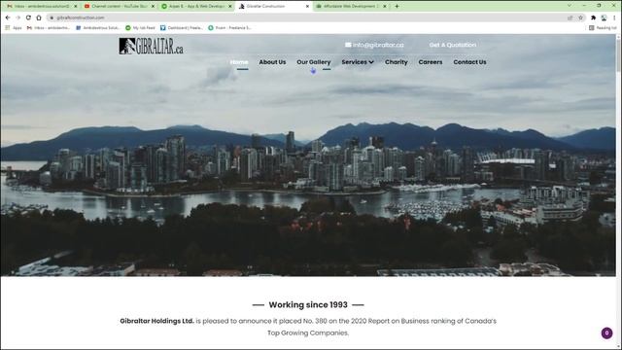Click the browser forward arrow
This screenshot has width=622, height=350.
point(17,17)
